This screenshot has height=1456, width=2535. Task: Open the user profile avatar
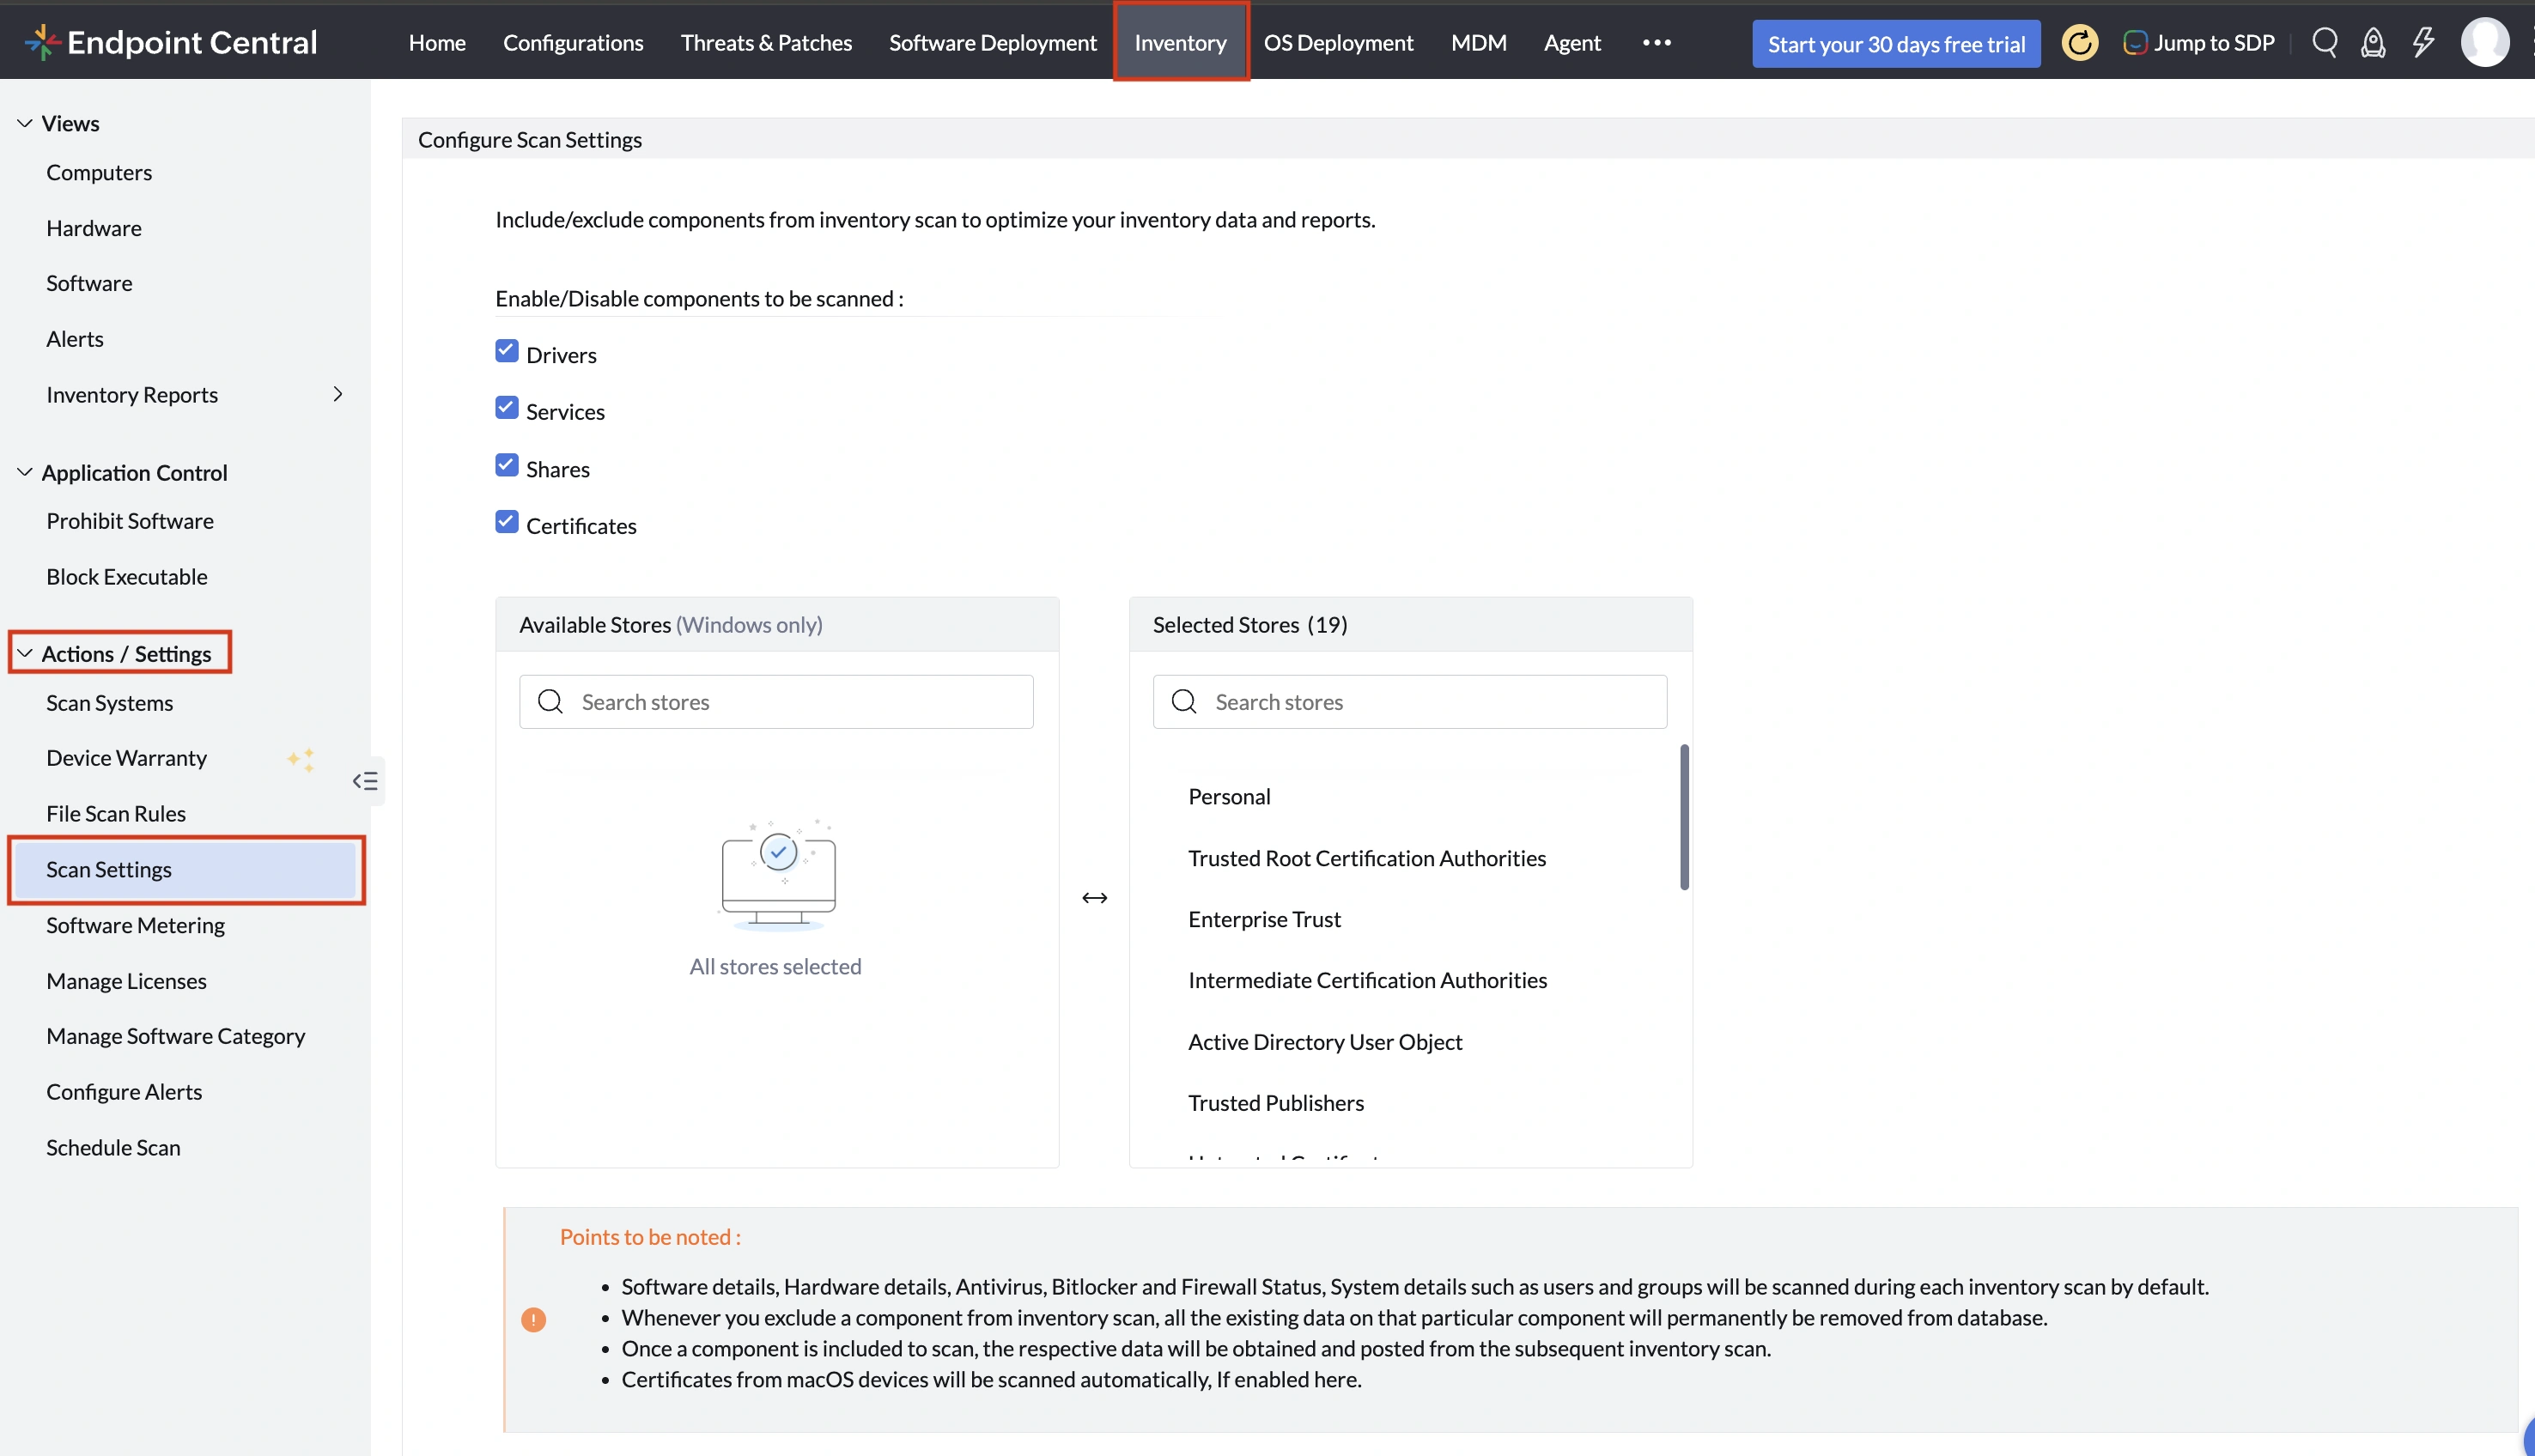coord(2484,42)
